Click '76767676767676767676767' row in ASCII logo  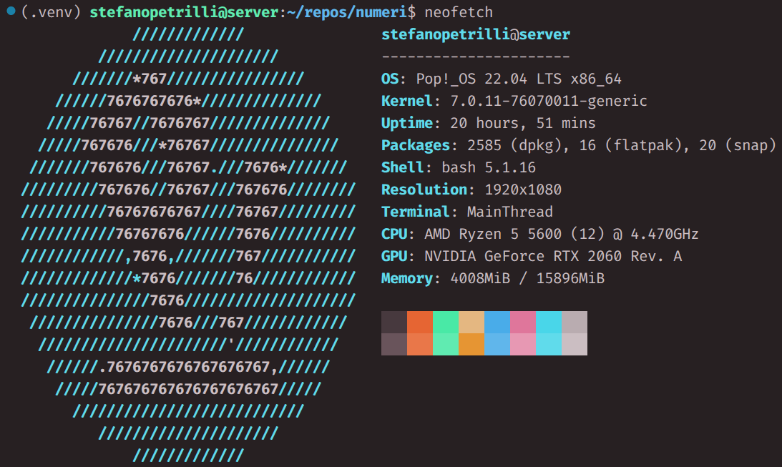[x=188, y=389]
